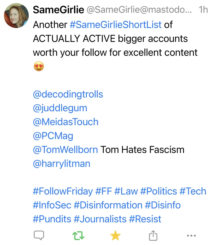
Task: Visit @TomWellborn's profile
Action: [65, 150]
